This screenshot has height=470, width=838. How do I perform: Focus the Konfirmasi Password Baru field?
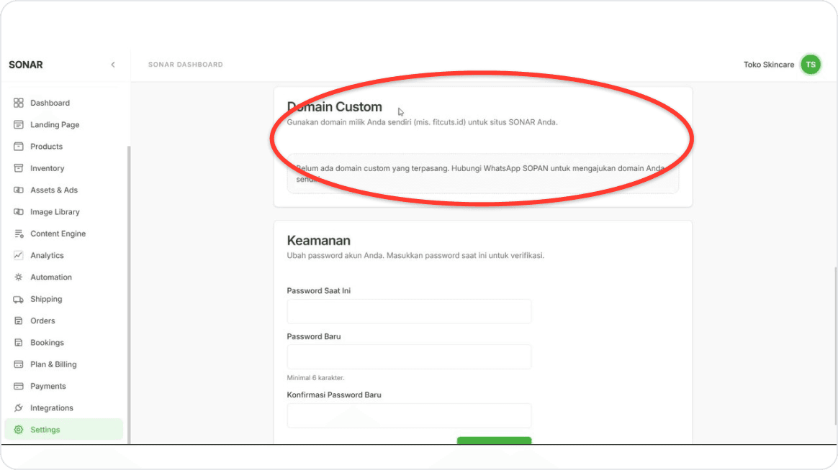click(409, 415)
